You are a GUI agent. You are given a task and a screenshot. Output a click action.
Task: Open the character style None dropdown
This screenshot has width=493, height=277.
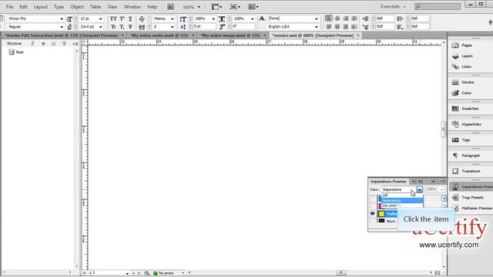coord(317,18)
